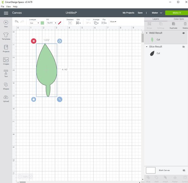Open the Upload panel
The width and height of the screenshot is (188, 183).
[x=6, y=99]
